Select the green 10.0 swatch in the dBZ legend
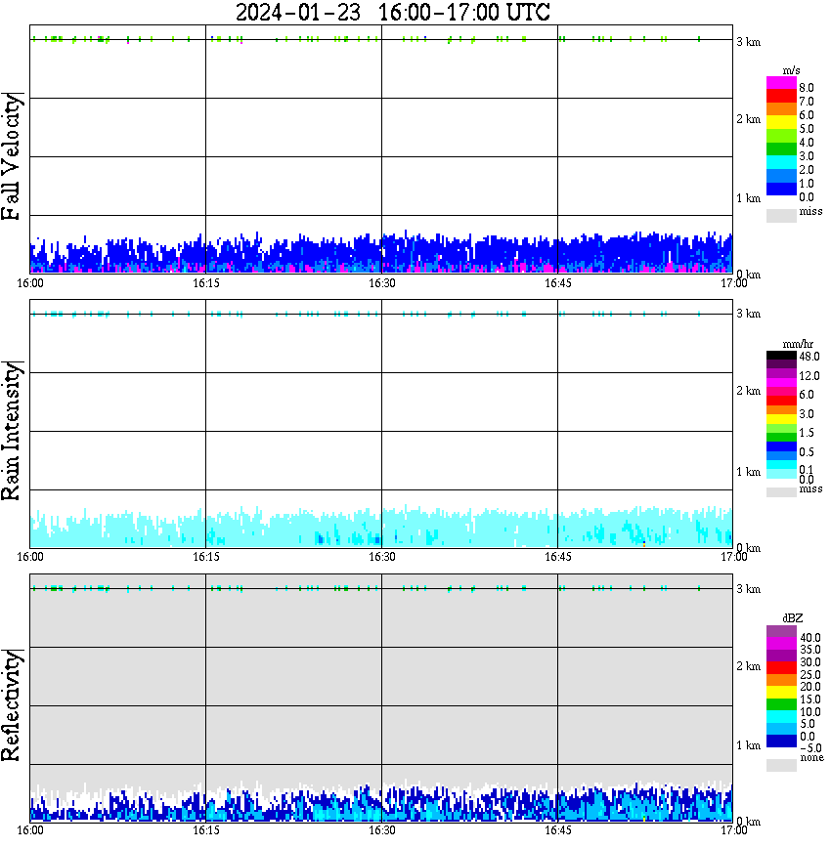831x848 pixels. click(x=781, y=704)
